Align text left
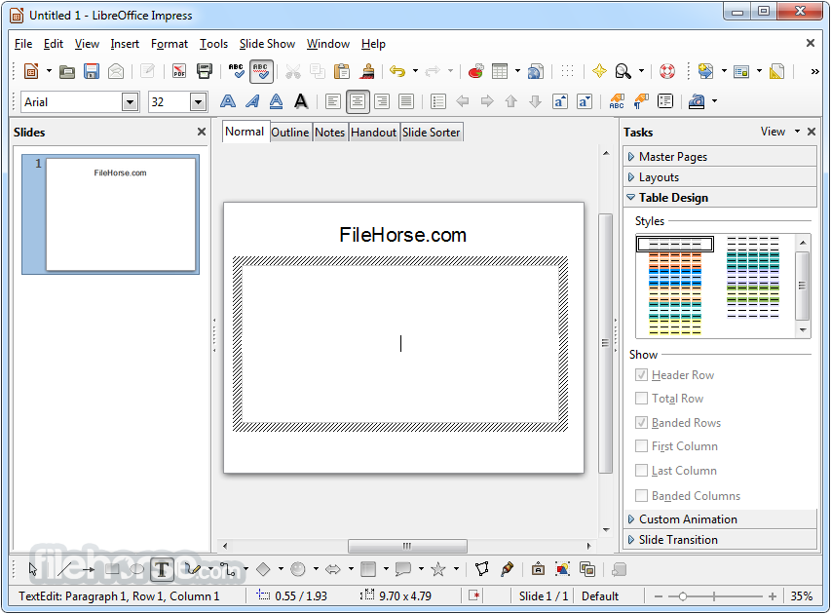The image size is (831, 614). [x=333, y=101]
